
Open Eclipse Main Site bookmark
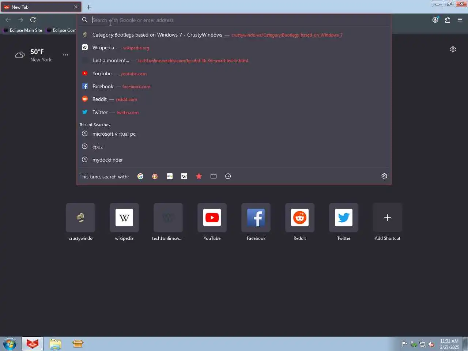pyautogui.click(x=23, y=30)
